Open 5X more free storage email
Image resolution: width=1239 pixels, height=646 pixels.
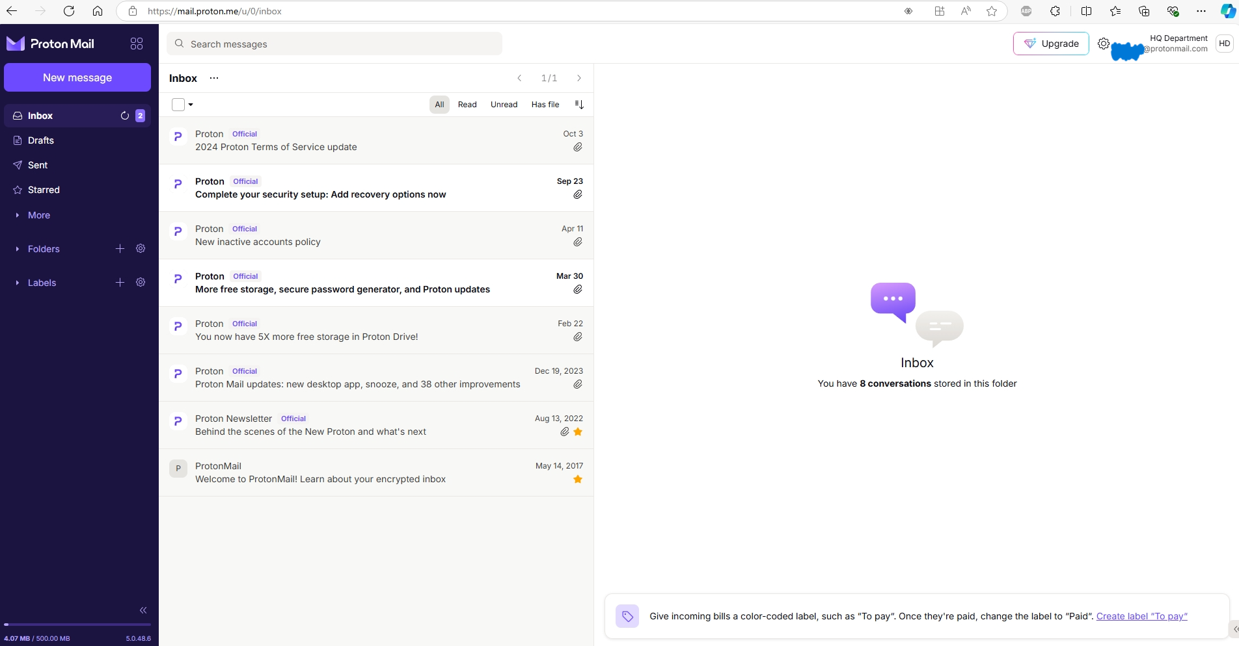coord(376,330)
